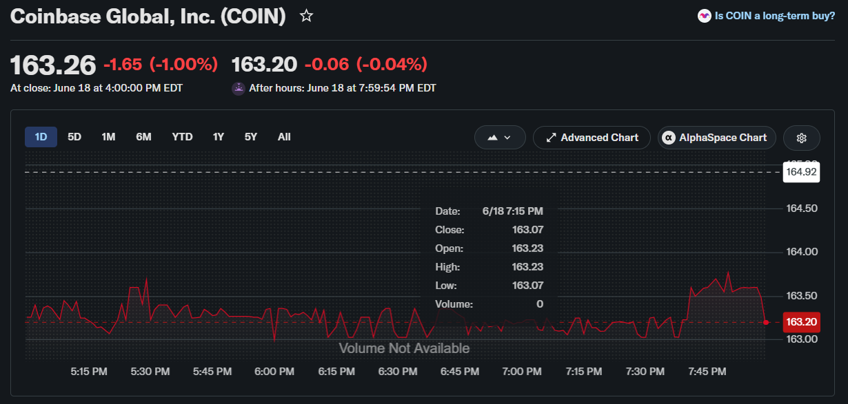Open the Advanced Chart

[x=592, y=138]
